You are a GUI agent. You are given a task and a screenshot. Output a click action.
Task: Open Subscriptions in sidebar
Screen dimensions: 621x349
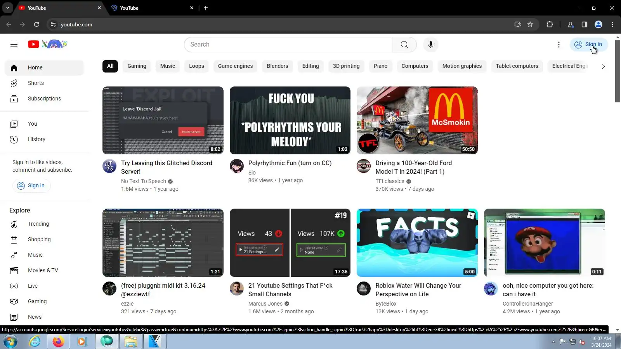point(44,98)
